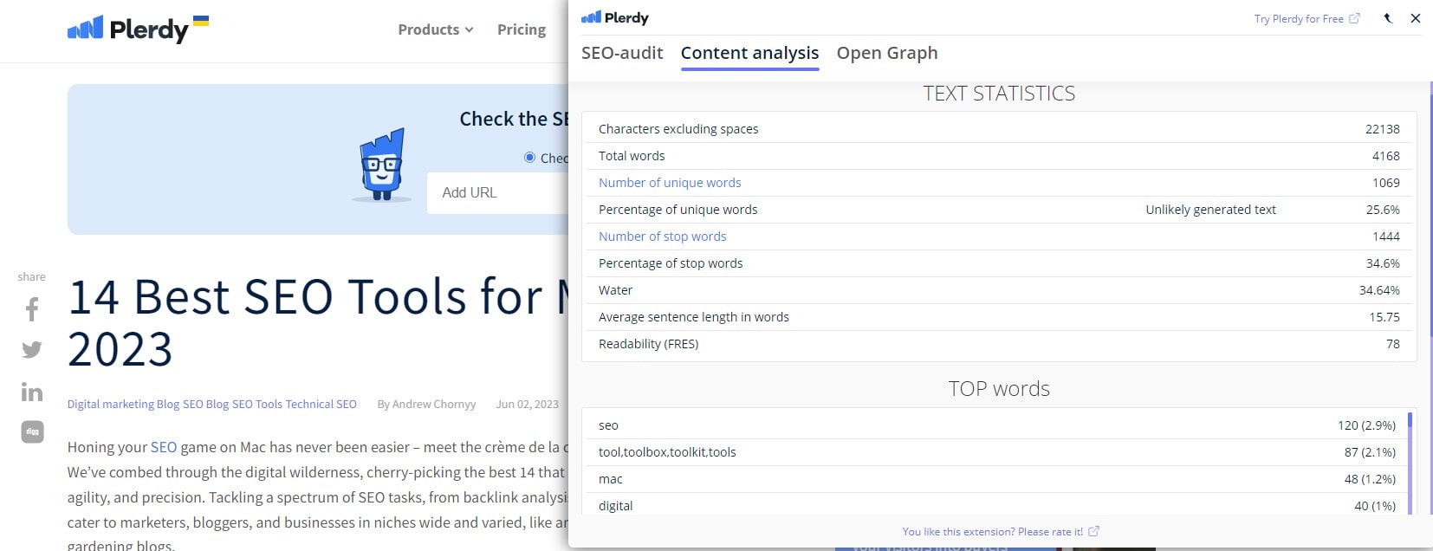Click the seo frequency 120 (2.9%)
Image resolution: width=1433 pixels, height=551 pixels.
pos(1366,425)
